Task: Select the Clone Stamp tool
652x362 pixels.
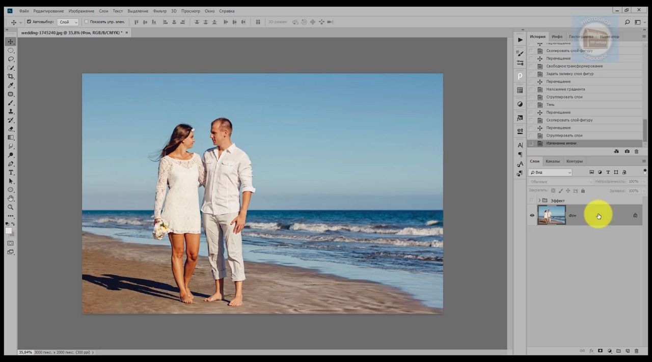Action: click(11, 112)
